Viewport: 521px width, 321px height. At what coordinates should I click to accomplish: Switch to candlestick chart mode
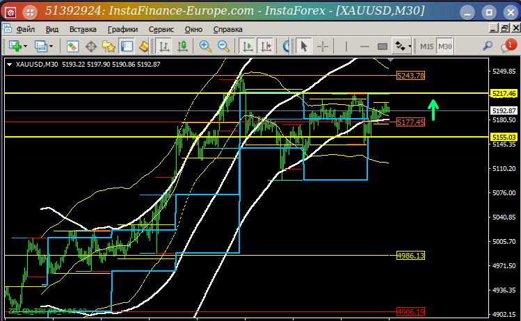tap(182, 46)
